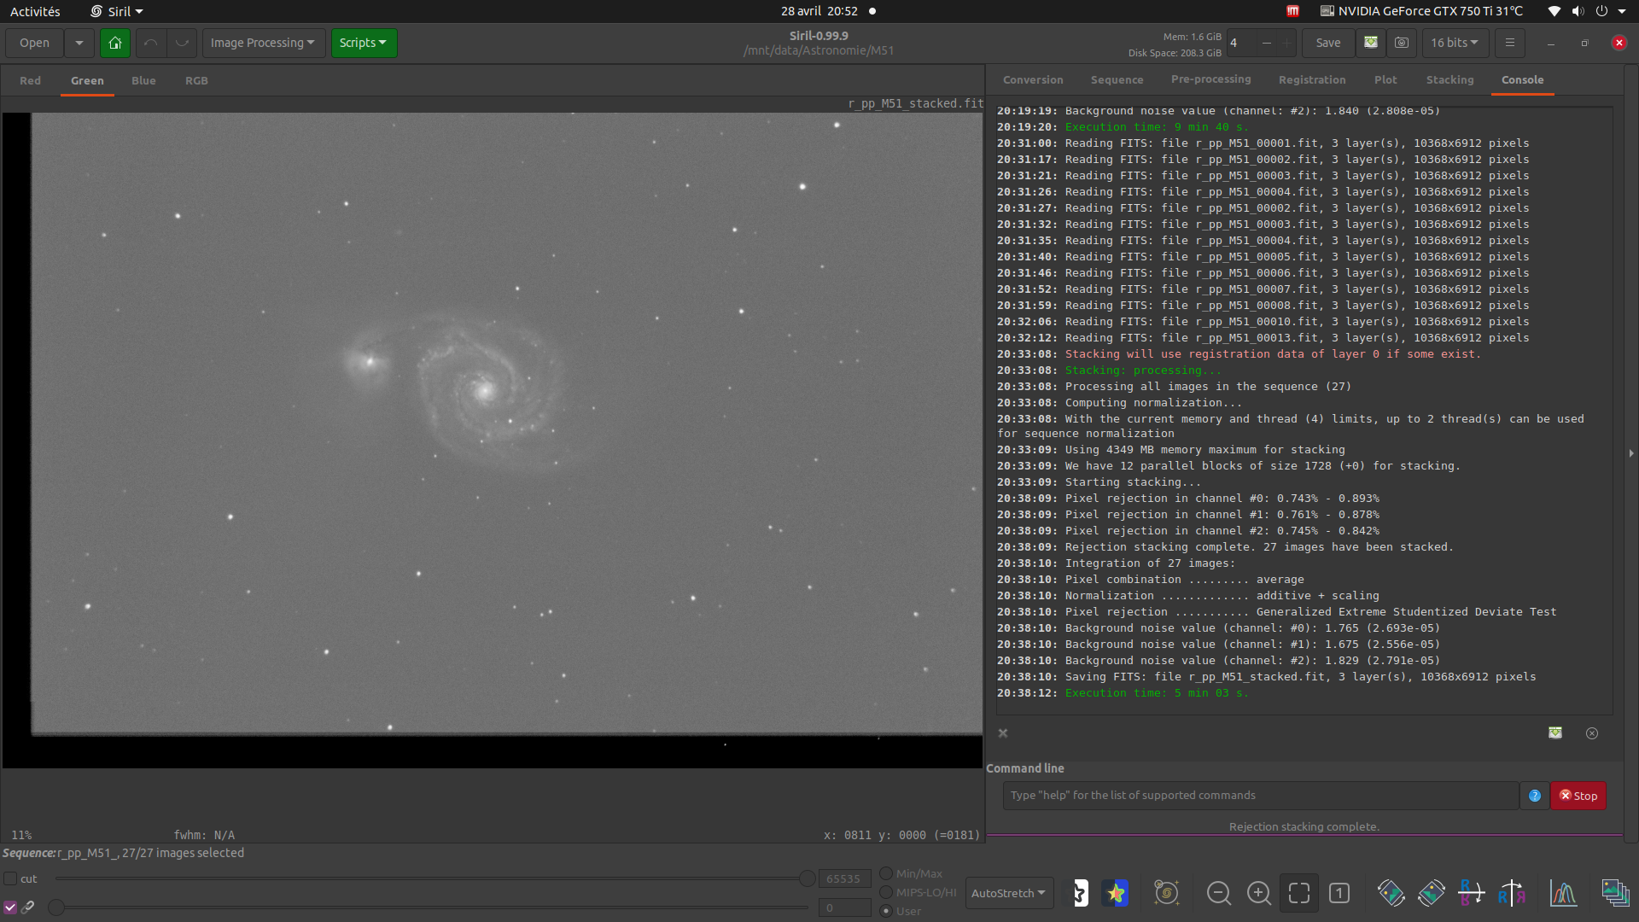
Task: Switch to the Stacking tab
Action: coord(1449,79)
